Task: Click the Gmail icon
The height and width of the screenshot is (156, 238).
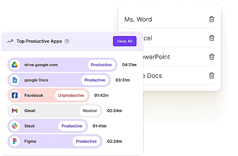Action: pos(15,111)
